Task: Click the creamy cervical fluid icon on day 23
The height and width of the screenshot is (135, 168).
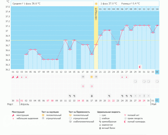Action: click(109, 96)
